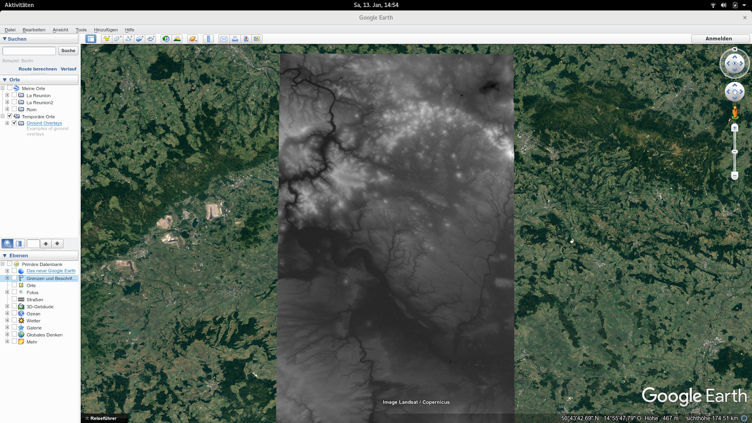Screen dimensions: 752x423
Task: Click the Wi-Fi icon in top bar
Action: click(713, 5)
